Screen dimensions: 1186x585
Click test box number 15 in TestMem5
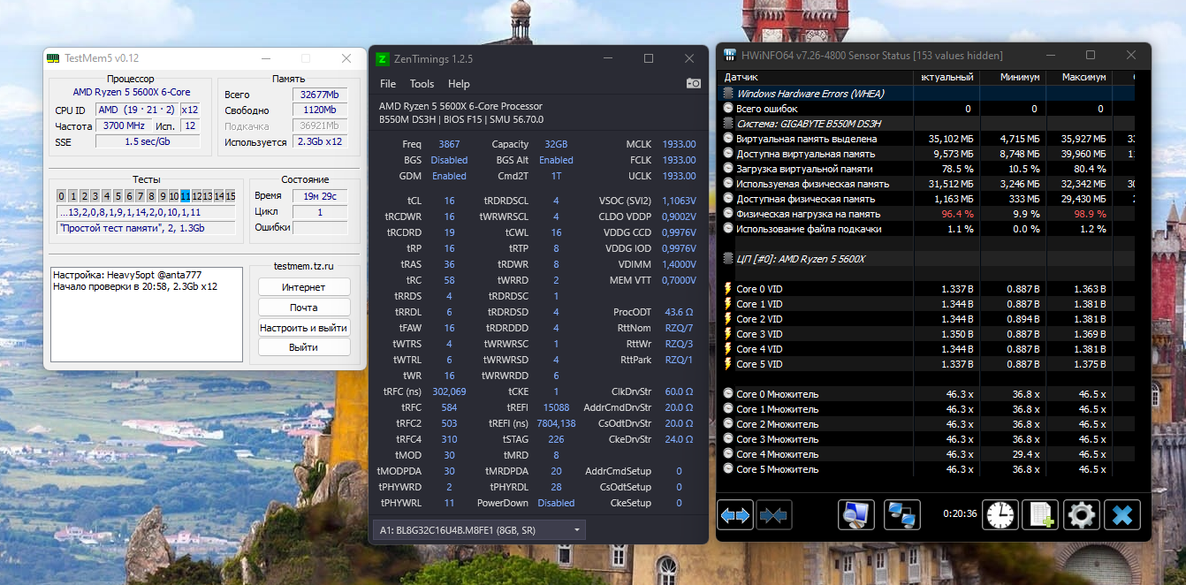(231, 196)
